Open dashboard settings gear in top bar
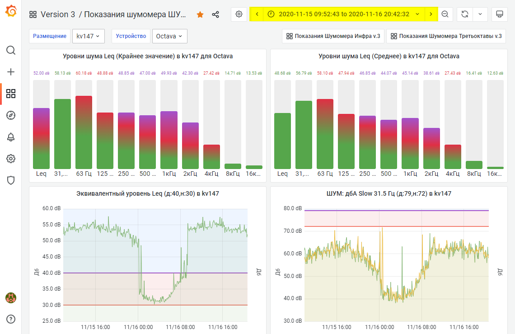 pos(239,14)
